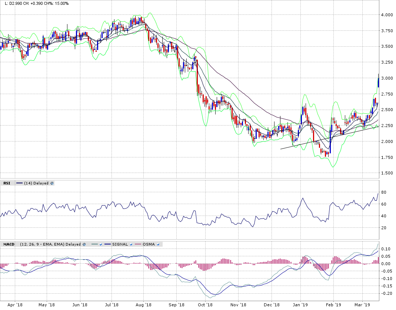Toggle the SIGNAL line checkbox
396x310 pixels.
(132, 244)
